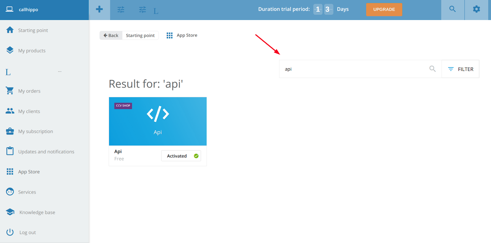Open the FILTER button

pos(460,69)
